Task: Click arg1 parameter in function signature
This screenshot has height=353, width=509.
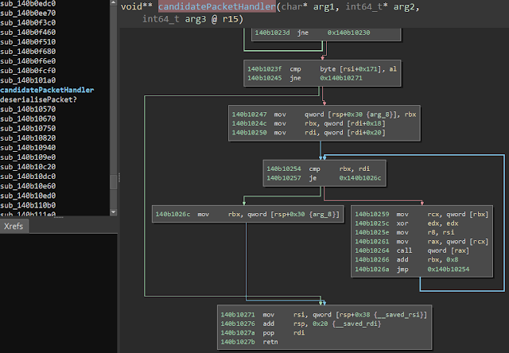Action: click(325, 6)
